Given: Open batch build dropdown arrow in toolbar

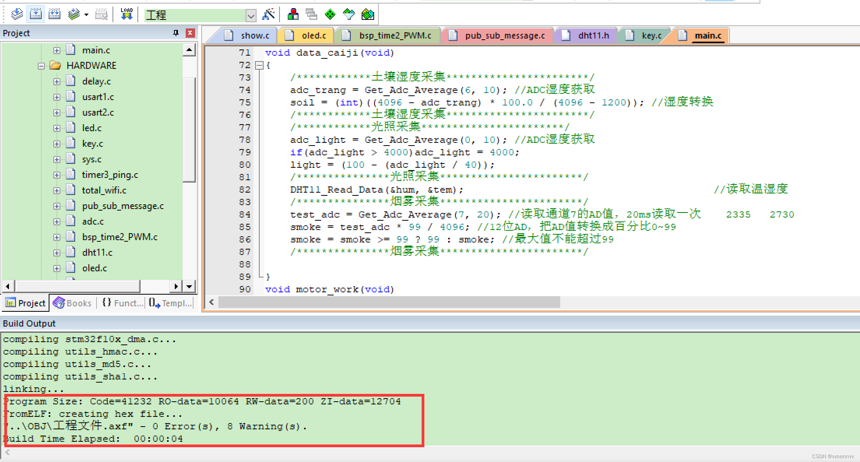Looking at the screenshot, I should tap(86, 15).
